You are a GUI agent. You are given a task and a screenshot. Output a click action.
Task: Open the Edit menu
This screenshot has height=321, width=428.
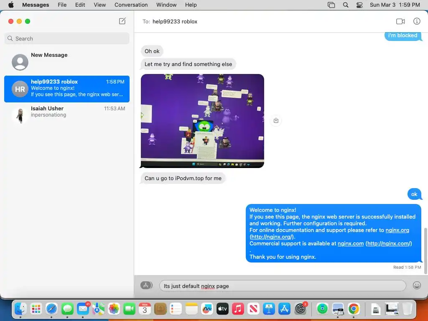click(80, 5)
